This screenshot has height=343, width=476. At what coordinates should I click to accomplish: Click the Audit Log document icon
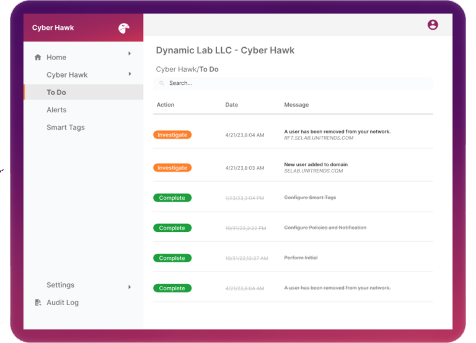tap(38, 302)
